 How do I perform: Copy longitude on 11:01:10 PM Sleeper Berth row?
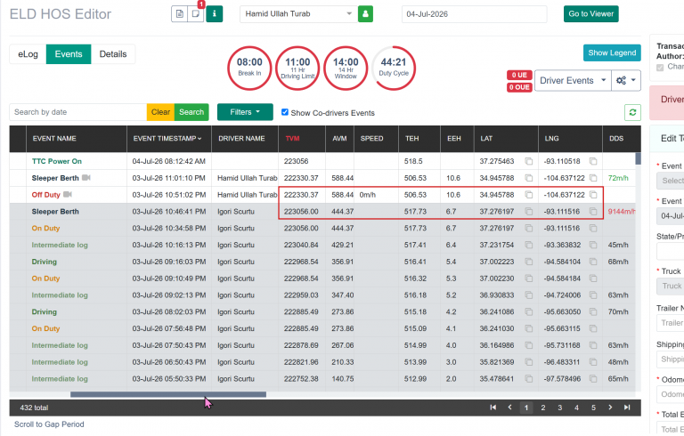tap(593, 178)
